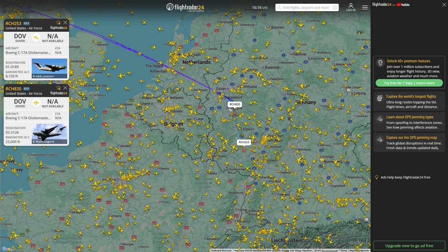This screenshot has height=252, width=448.
Task: Close the RCH830 flight info card
Action: tap(65, 88)
